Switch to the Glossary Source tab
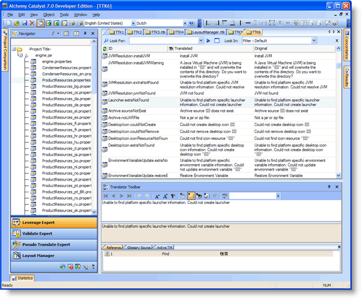The width and height of the screenshot is (361, 299). tap(138, 247)
